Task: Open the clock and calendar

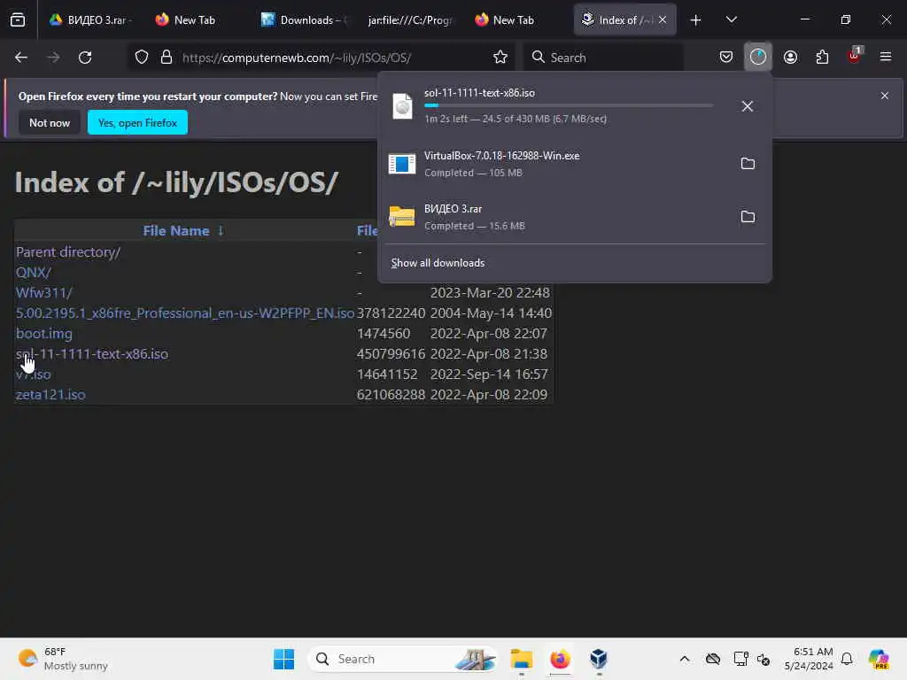Action: pyautogui.click(x=809, y=659)
